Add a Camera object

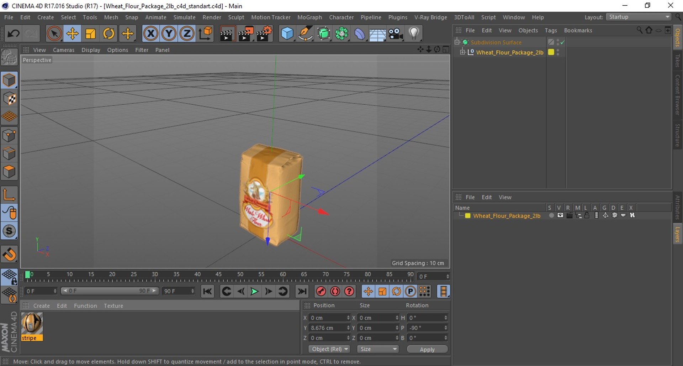[396, 33]
